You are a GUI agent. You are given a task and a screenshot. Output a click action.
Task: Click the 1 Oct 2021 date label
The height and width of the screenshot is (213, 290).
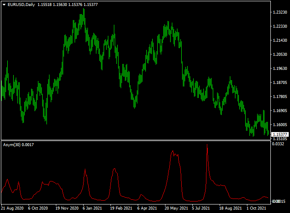(x=256, y=209)
